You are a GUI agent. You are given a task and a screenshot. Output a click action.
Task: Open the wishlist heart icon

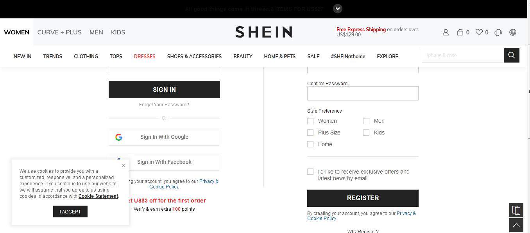pyautogui.click(x=479, y=32)
